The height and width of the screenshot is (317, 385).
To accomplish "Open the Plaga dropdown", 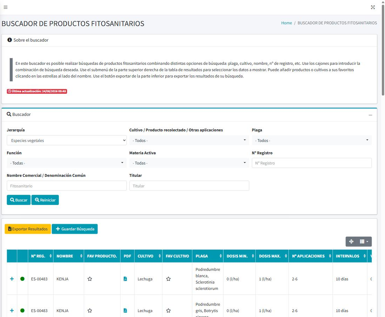I will (312, 141).
